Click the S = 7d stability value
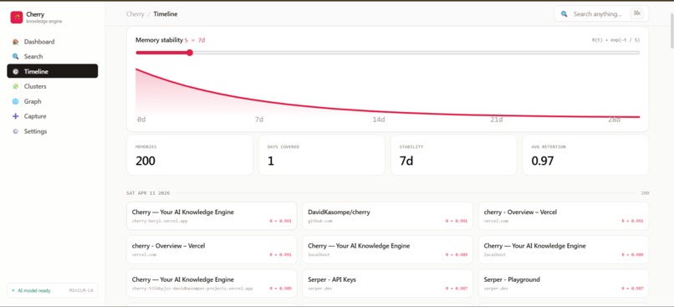The height and width of the screenshot is (307, 674). pyautogui.click(x=195, y=40)
